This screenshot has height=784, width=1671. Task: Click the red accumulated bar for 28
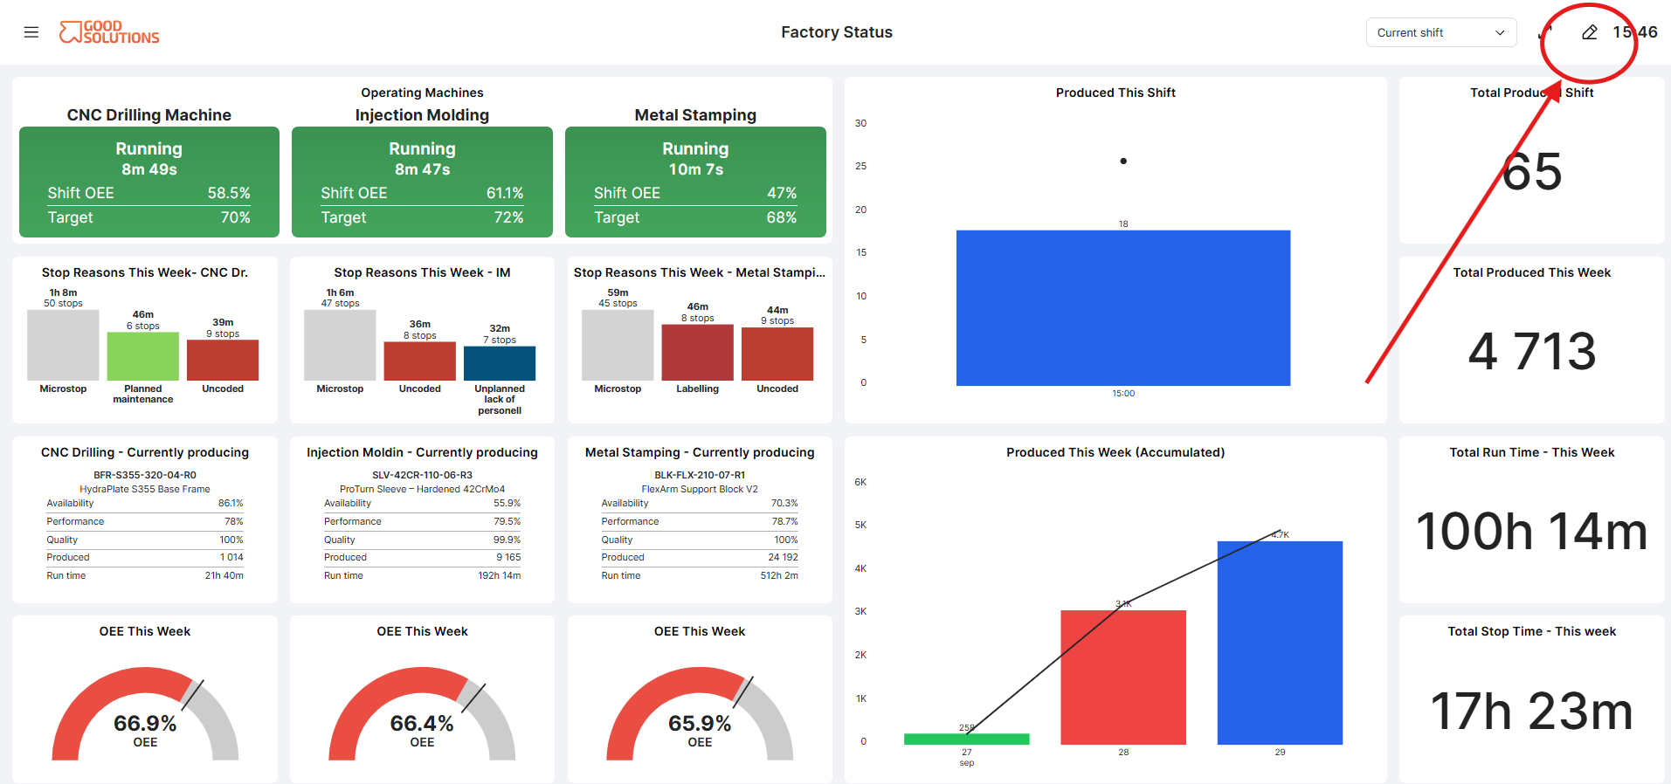(1123, 677)
